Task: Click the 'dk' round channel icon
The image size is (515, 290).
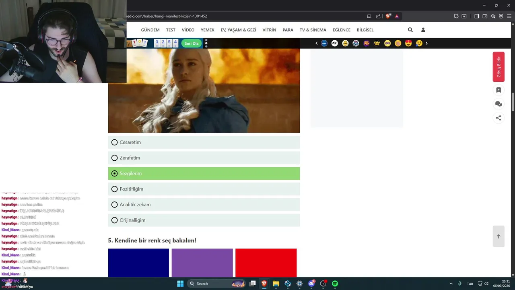Action: [x=335, y=43]
